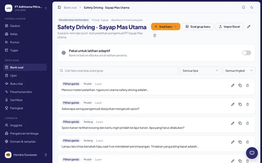
Task: Delete question 'Menurut materi pelatihan'
Action: click(x=247, y=85)
